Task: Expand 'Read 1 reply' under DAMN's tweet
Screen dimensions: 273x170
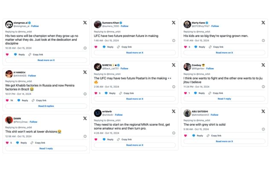Action: [x=46, y=149]
